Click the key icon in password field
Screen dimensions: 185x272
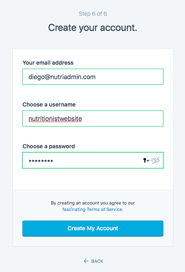tap(145, 160)
